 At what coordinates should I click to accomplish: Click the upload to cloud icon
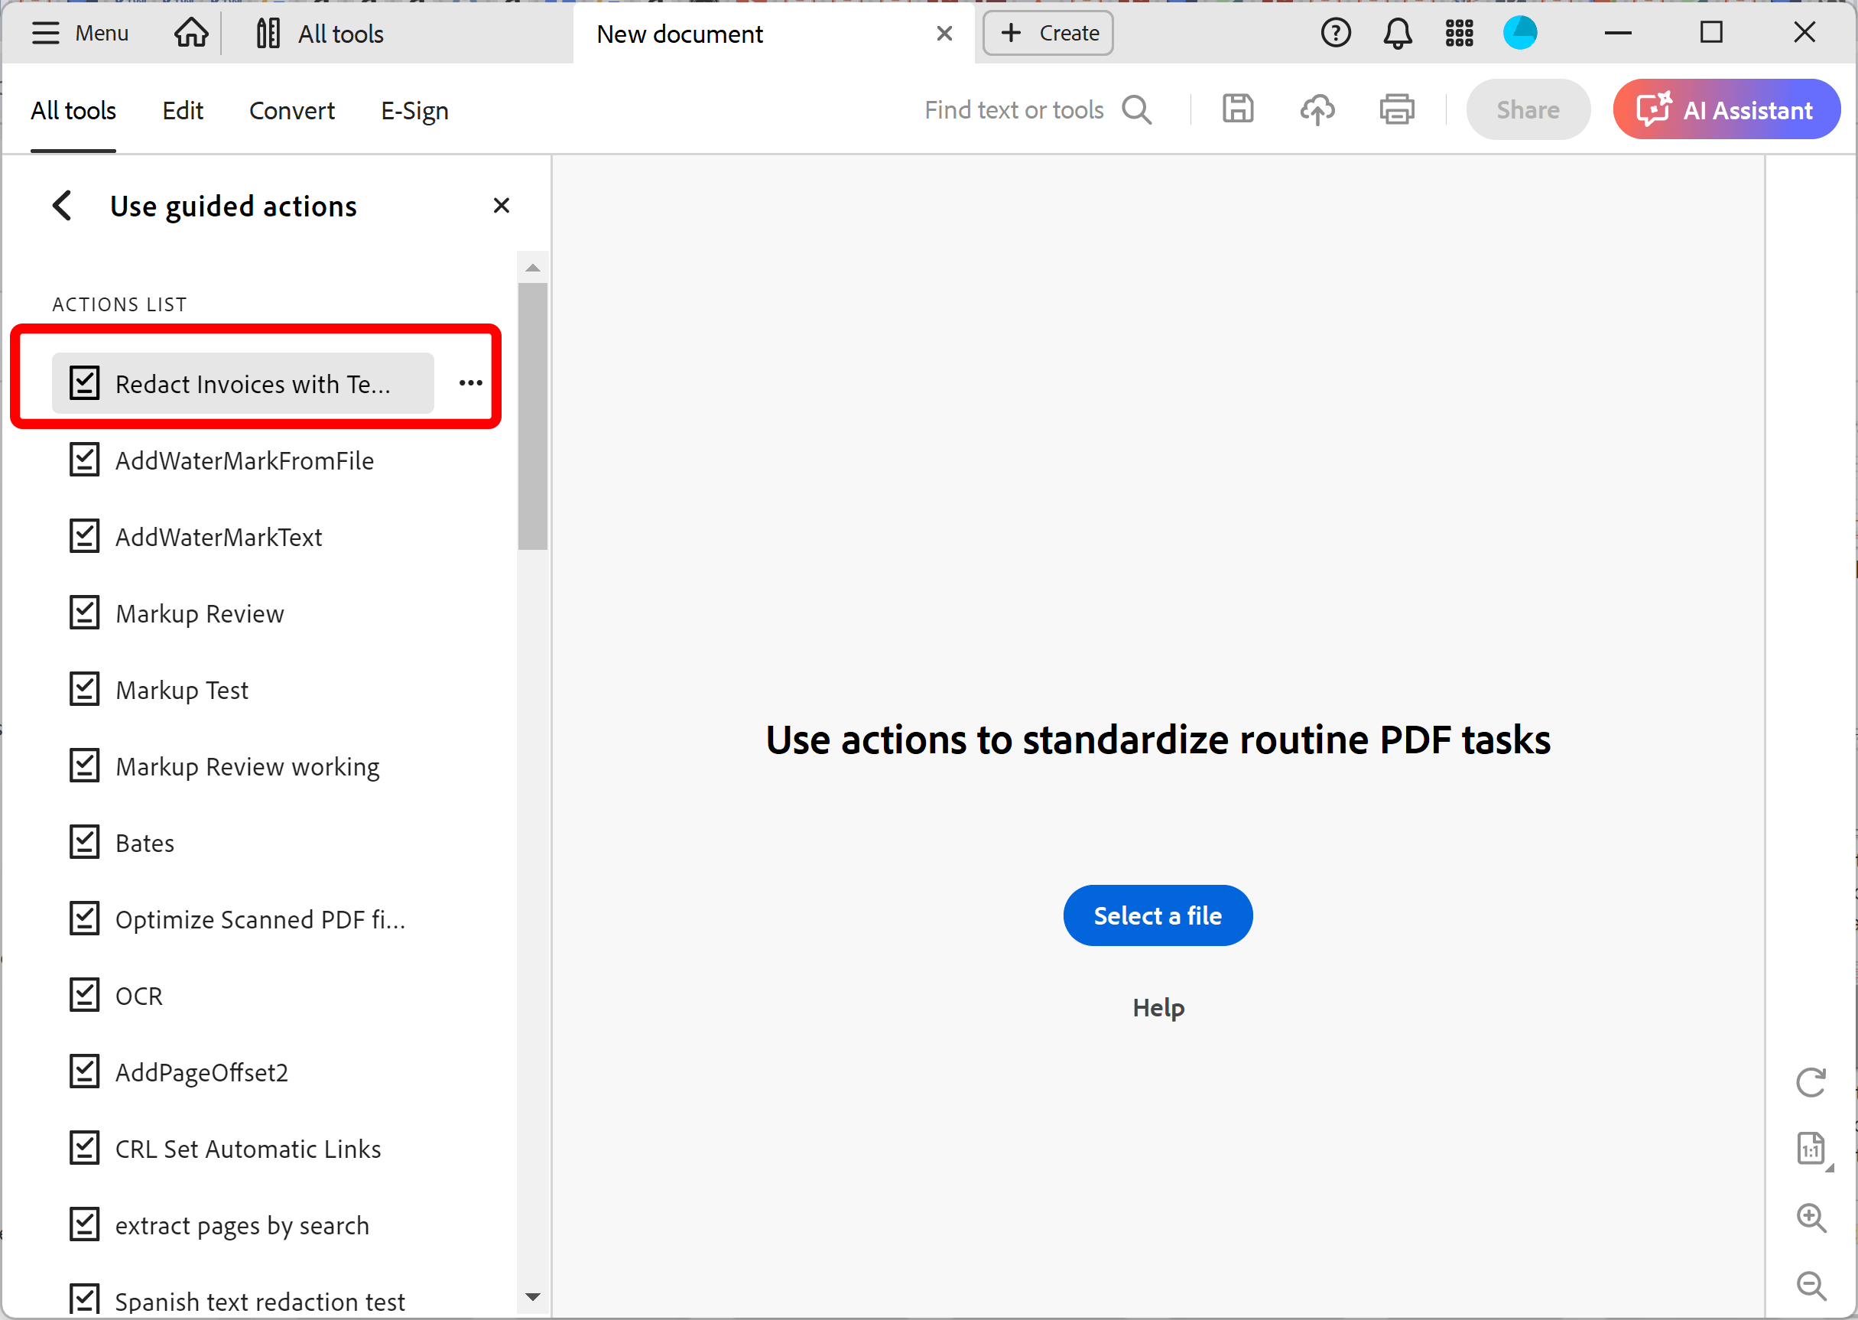[1317, 109]
